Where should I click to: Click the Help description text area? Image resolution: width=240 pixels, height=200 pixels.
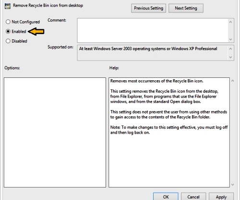click(169, 132)
